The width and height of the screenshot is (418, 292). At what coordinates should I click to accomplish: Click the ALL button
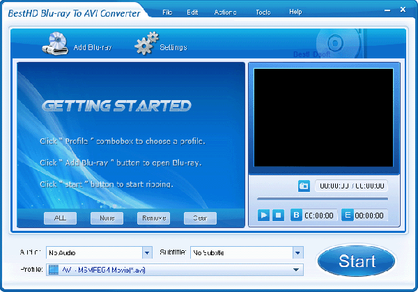(x=60, y=218)
